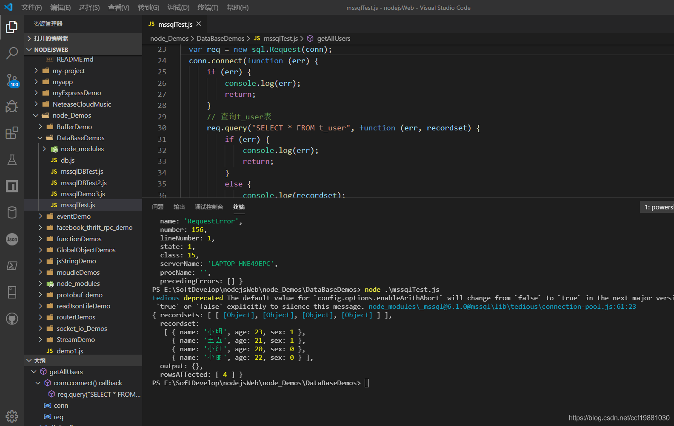Click node_Demos in the breadcrumb
This screenshot has height=426, width=674.
169,39
